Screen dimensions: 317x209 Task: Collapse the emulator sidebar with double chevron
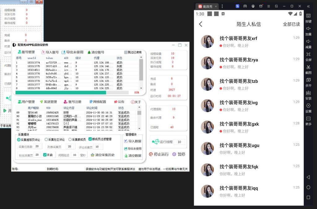click(308, 6)
